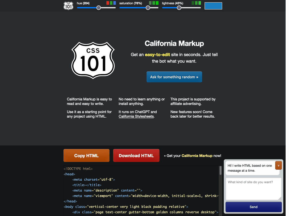
Task: Select the brightest saturation preset swatch
Action: pos(157,3)
